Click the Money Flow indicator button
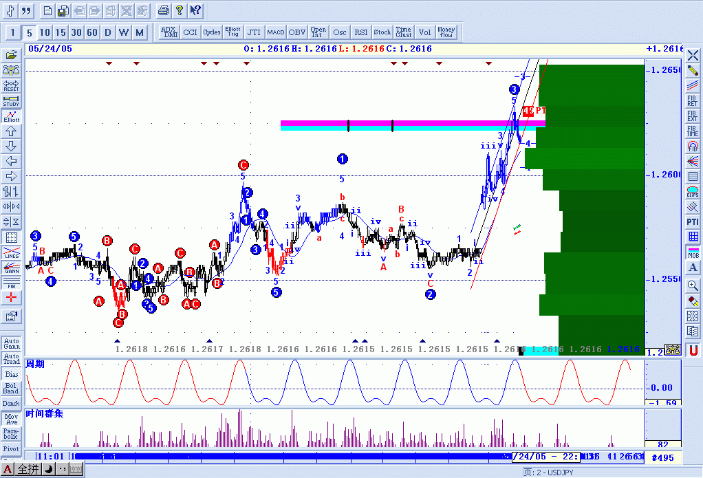The width and height of the screenshot is (703, 478). [x=446, y=32]
